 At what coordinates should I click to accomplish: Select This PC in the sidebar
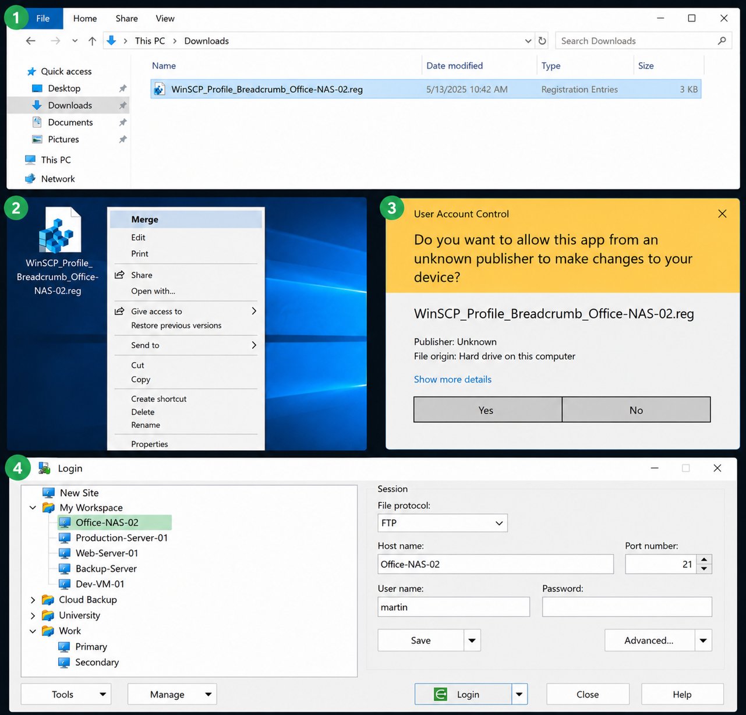(56, 160)
